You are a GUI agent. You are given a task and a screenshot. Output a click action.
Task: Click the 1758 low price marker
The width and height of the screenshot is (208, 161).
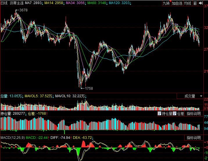89,88
